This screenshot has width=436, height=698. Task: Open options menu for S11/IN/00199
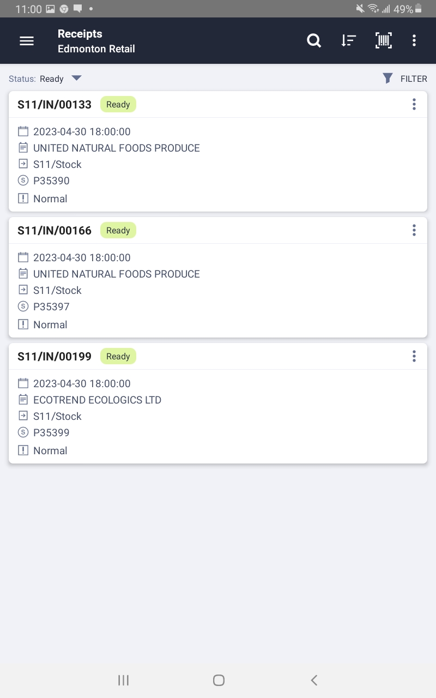(x=414, y=356)
